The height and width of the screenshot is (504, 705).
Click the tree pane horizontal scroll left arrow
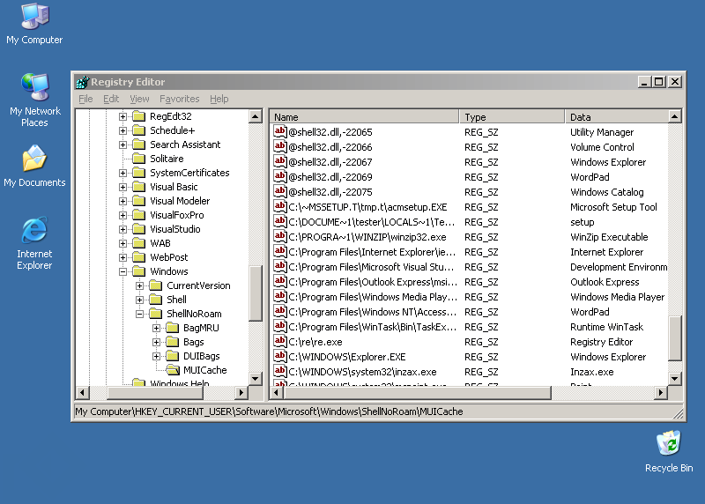pyautogui.click(x=82, y=392)
